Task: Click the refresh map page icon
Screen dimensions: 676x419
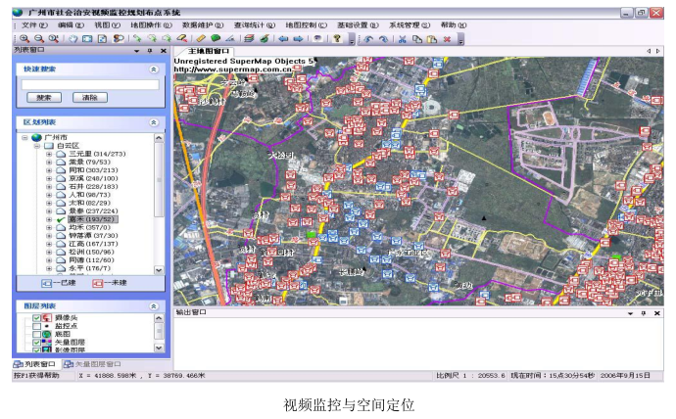Action: [102, 39]
